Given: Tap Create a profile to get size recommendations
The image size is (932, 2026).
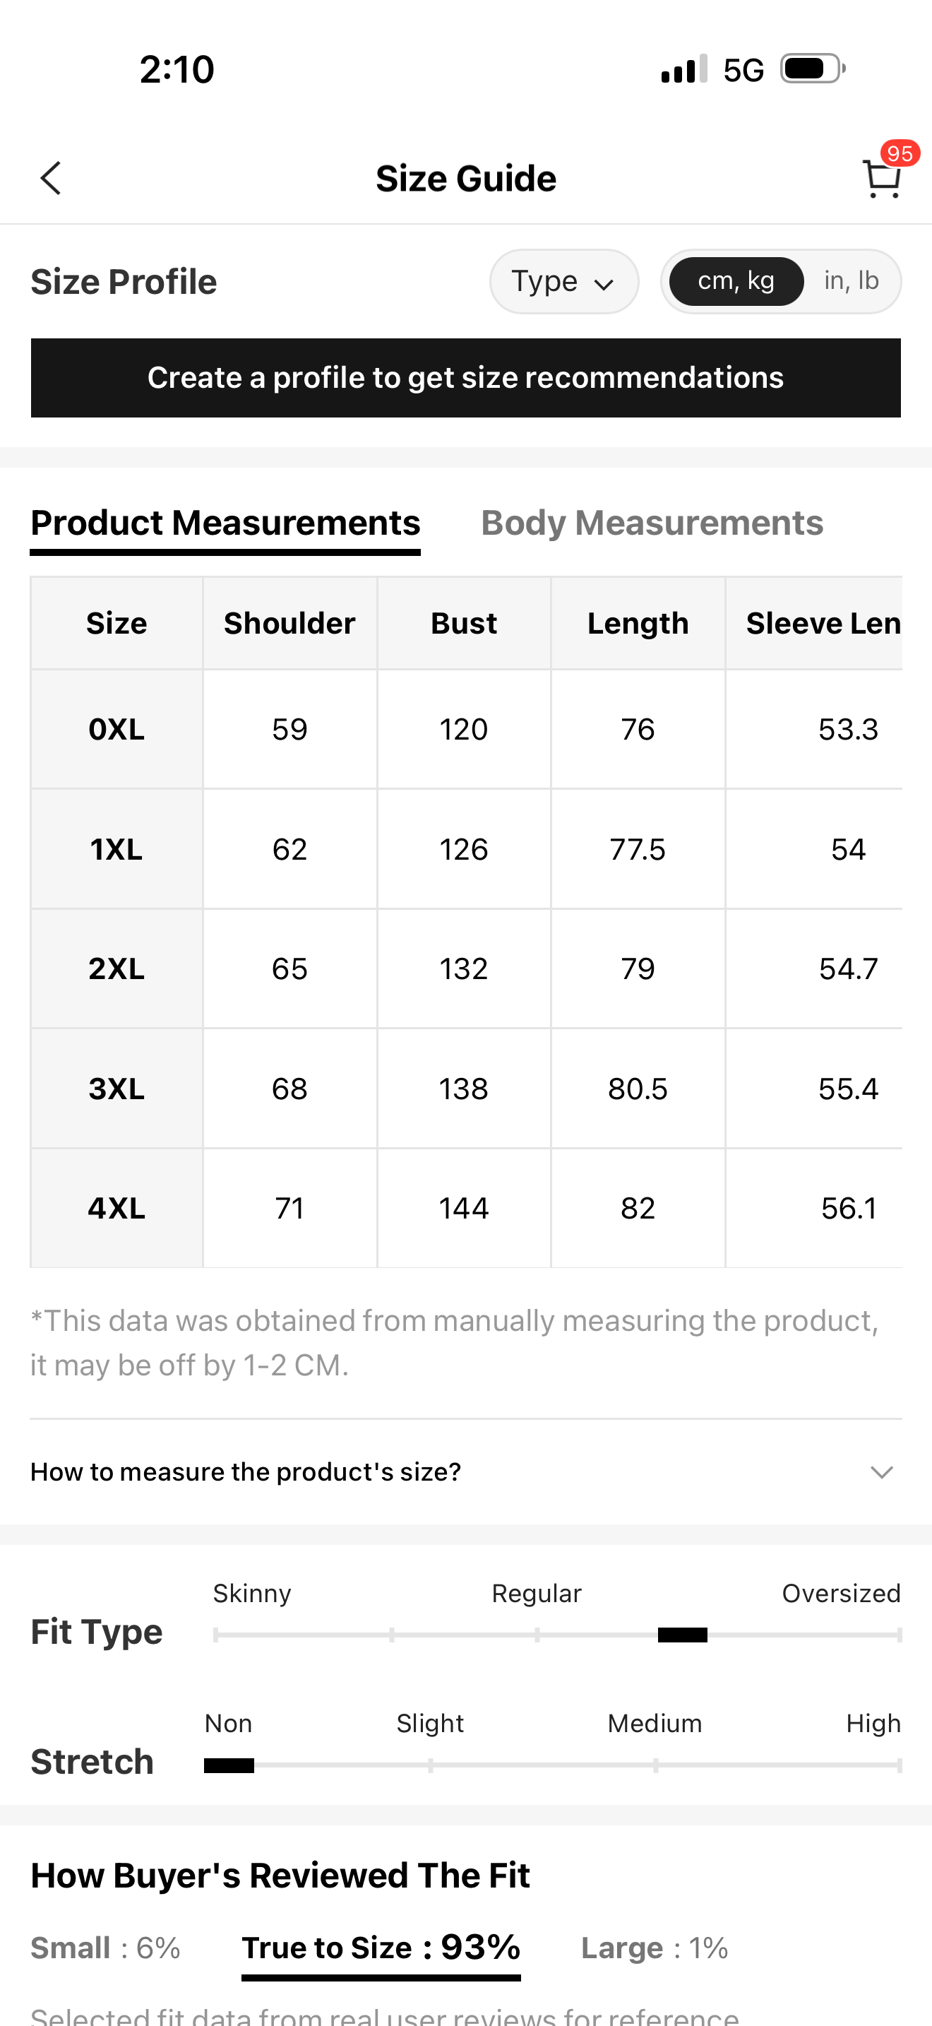Looking at the screenshot, I should [465, 377].
